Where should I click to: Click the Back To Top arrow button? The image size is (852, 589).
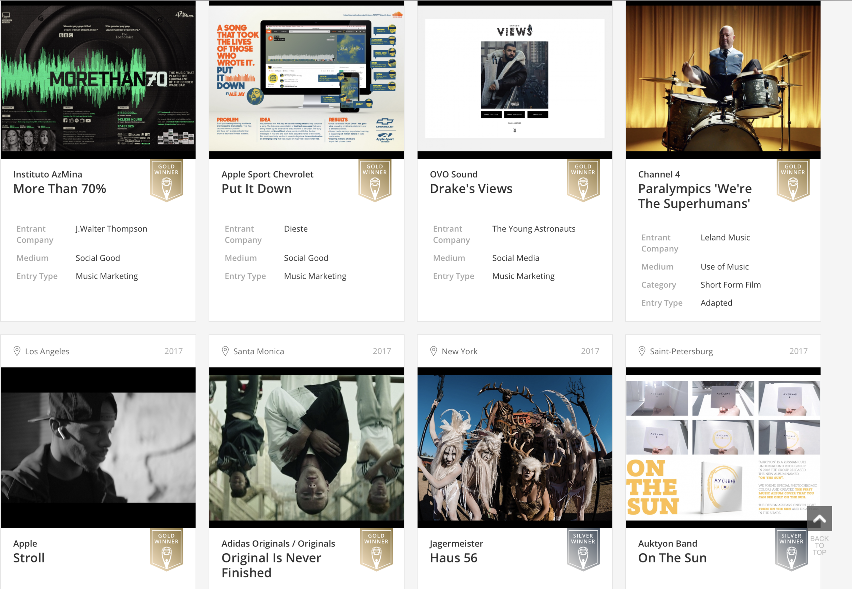pyautogui.click(x=819, y=519)
